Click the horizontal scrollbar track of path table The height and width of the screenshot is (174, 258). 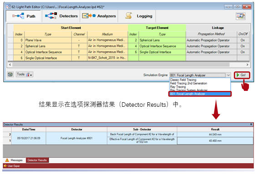(x=121, y=65)
